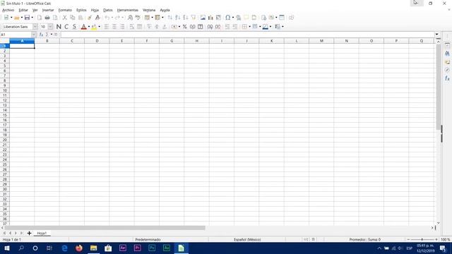This screenshot has height=254, width=452.
Task: Open the Borders dropdown arrow
Action: [x=249, y=27]
